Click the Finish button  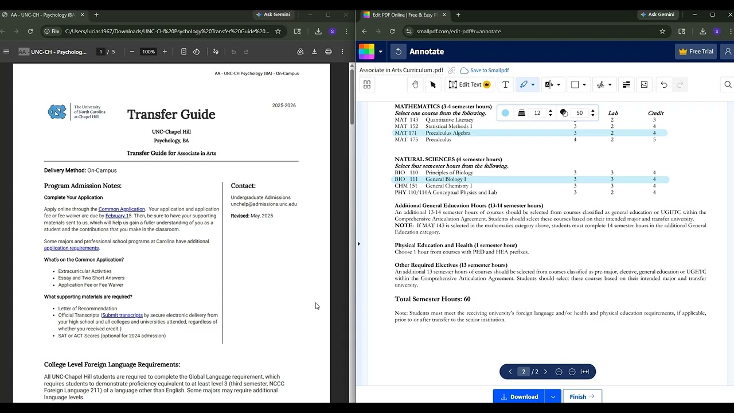point(582,396)
